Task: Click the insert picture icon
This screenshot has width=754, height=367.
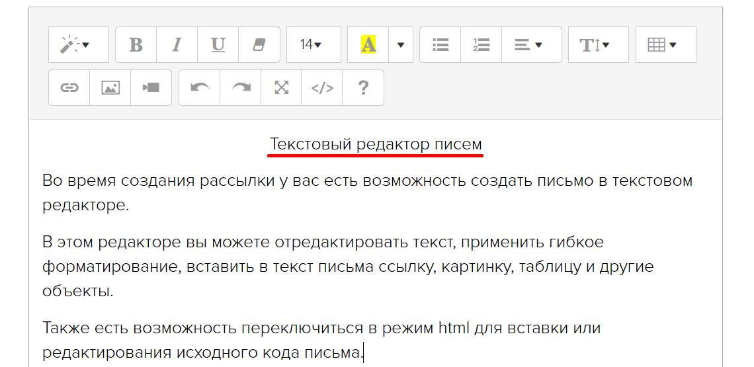Action: 110,88
